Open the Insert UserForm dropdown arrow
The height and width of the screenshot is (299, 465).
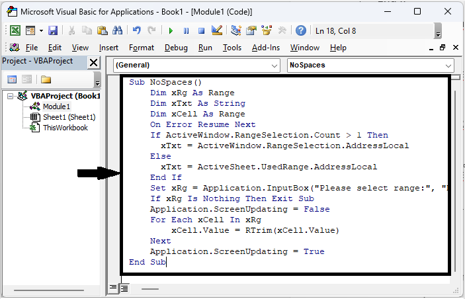[41, 30]
